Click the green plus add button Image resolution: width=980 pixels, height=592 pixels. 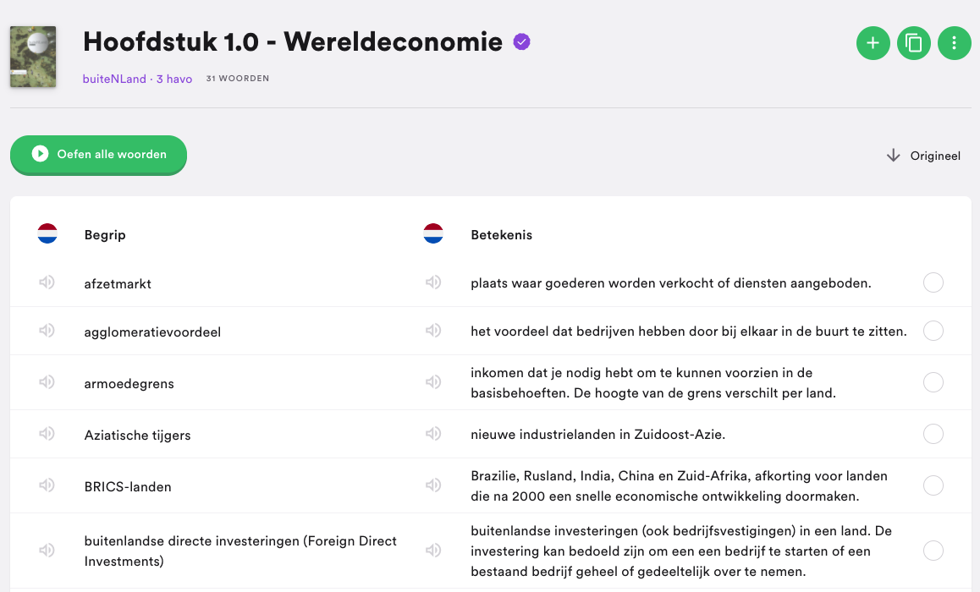click(873, 43)
